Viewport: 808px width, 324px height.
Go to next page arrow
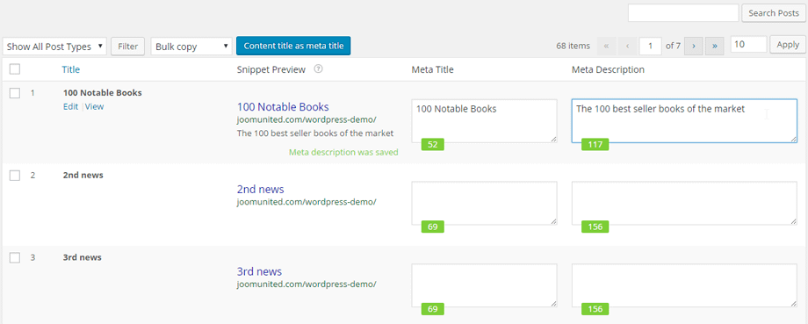click(x=694, y=46)
